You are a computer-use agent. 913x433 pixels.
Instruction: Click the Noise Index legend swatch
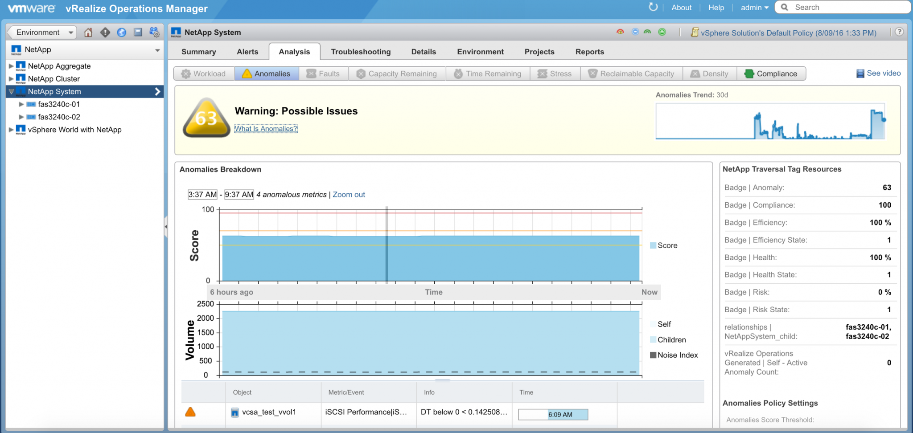coord(653,355)
